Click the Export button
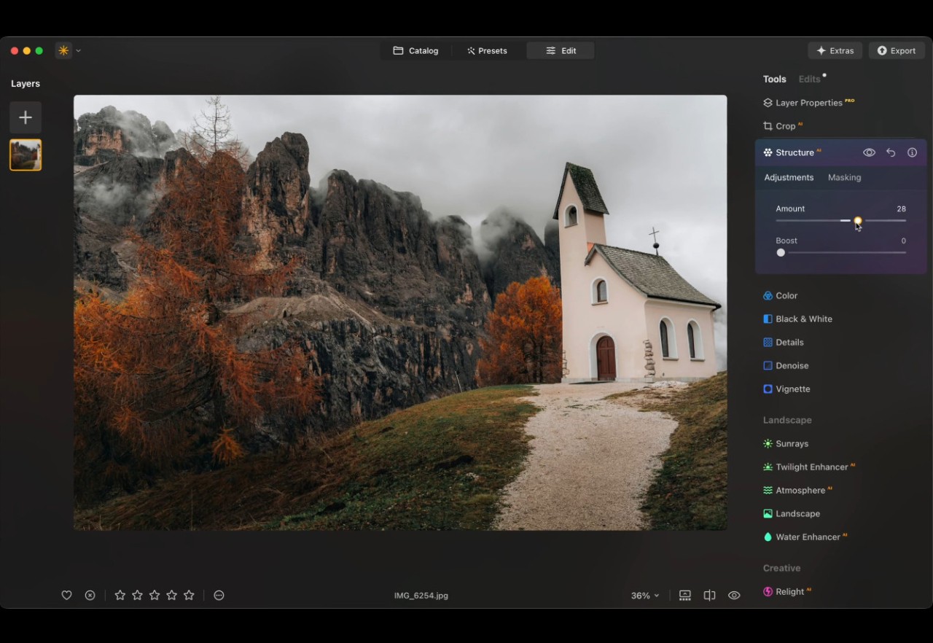This screenshot has height=643, width=933. (x=897, y=50)
